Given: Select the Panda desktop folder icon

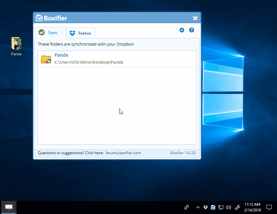Looking at the screenshot, I should [16, 47].
